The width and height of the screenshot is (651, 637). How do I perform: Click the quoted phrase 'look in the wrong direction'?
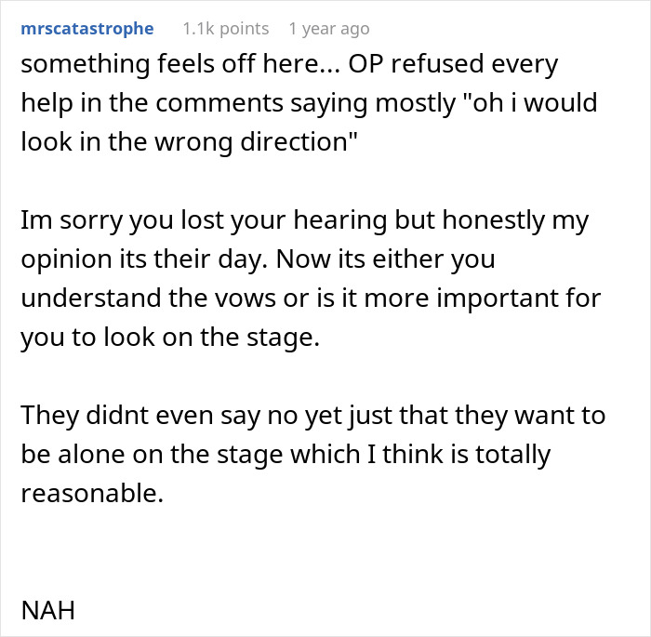pos(189,141)
